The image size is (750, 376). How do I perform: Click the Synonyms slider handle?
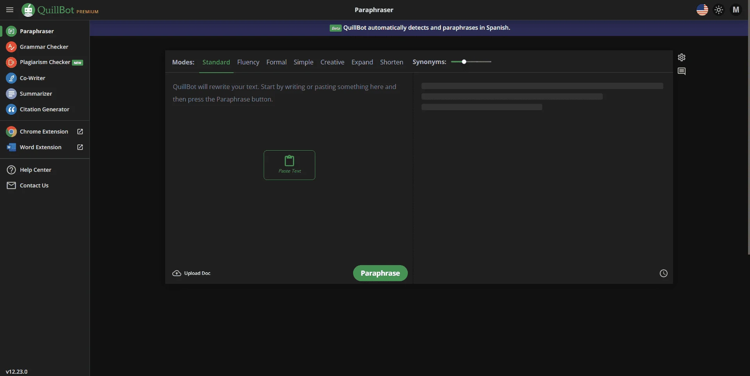click(x=464, y=62)
